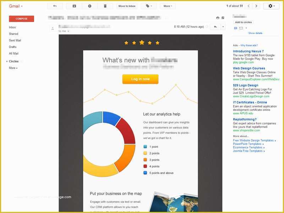Click PowerPoint Templates link
Screen dimensions: 284x213
coord(248,144)
